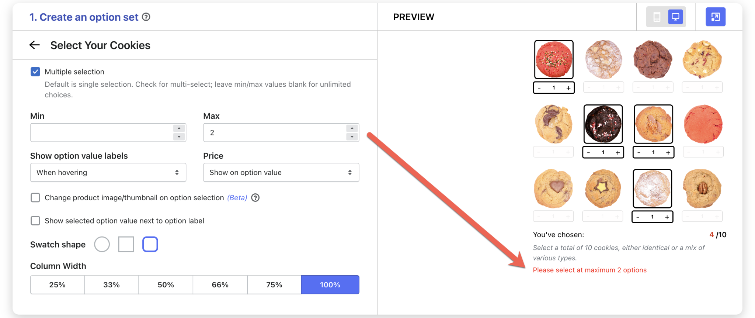Enable Change product image/thumbnail on option selection
The width and height of the screenshot is (755, 318).
click(x=35, y=198)
